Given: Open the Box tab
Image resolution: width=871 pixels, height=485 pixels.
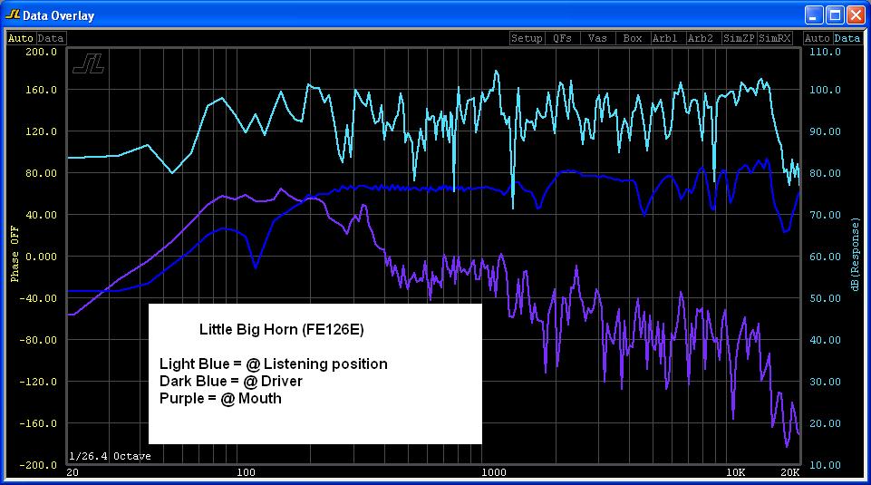Looking at the screenshot, I should [632, 38].
